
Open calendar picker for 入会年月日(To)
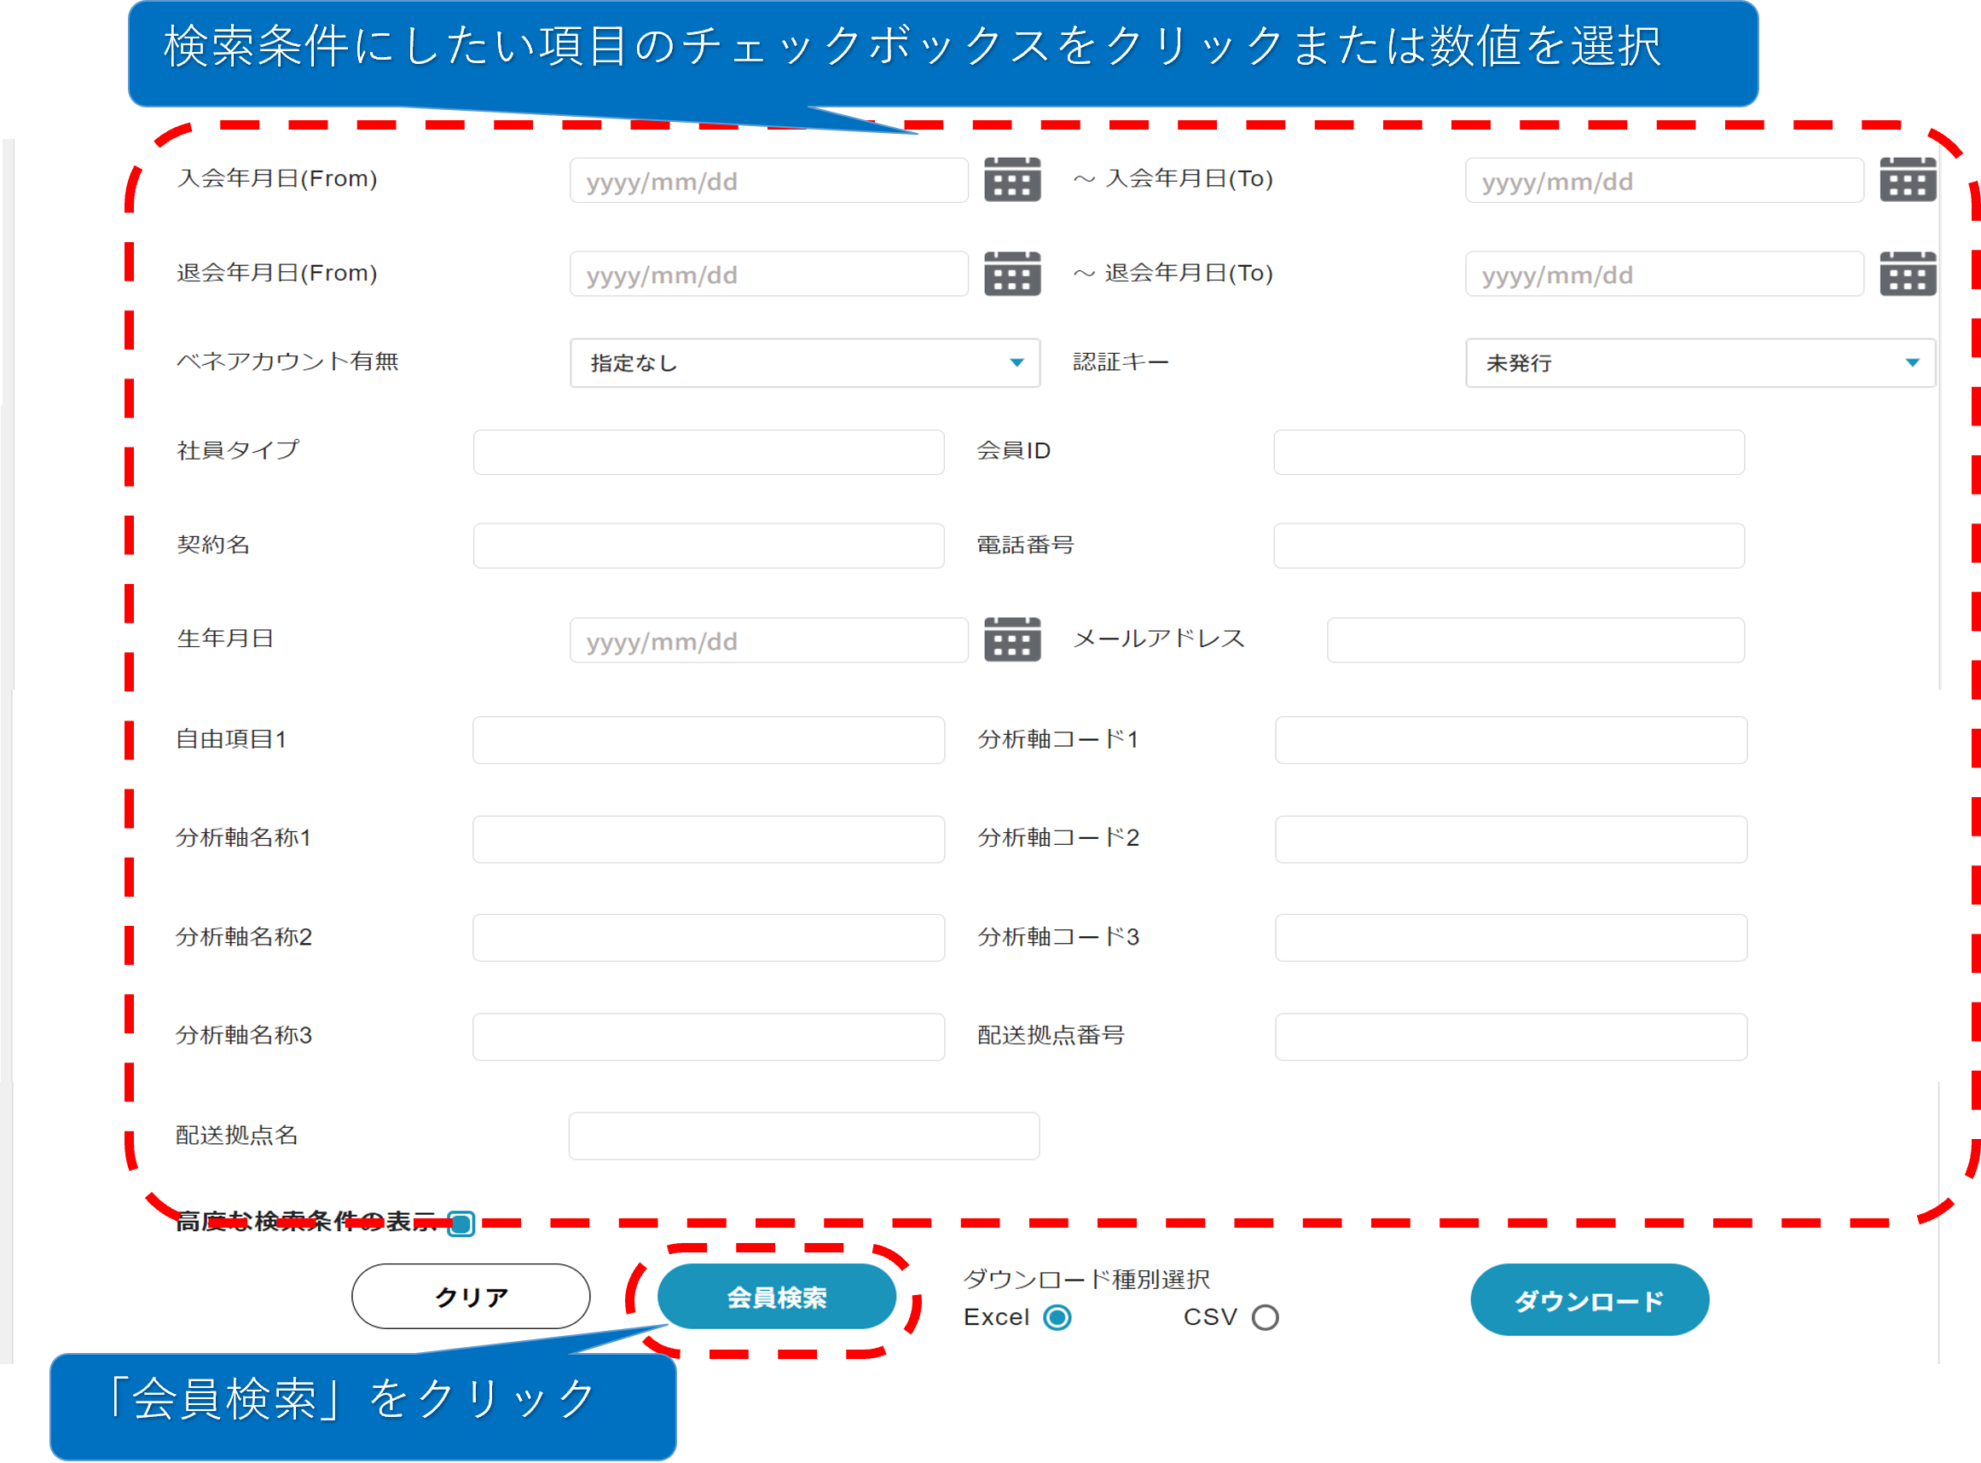(x=1907, y=180)
